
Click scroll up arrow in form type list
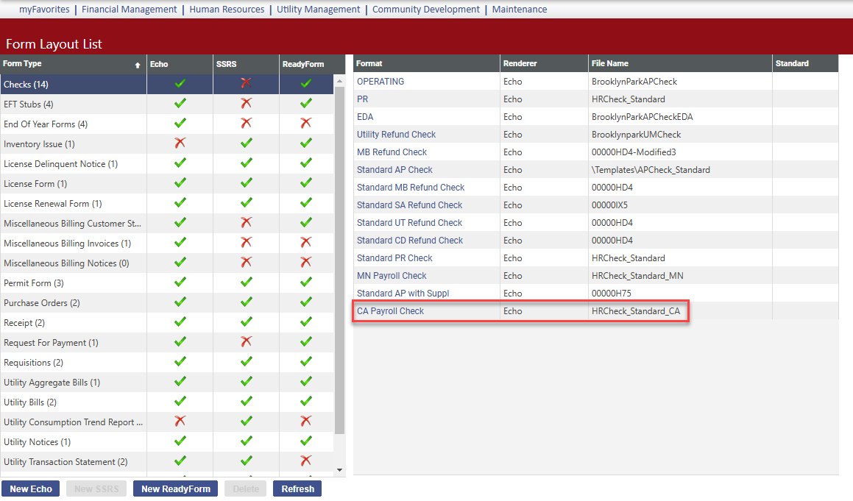tap(339, 80)
